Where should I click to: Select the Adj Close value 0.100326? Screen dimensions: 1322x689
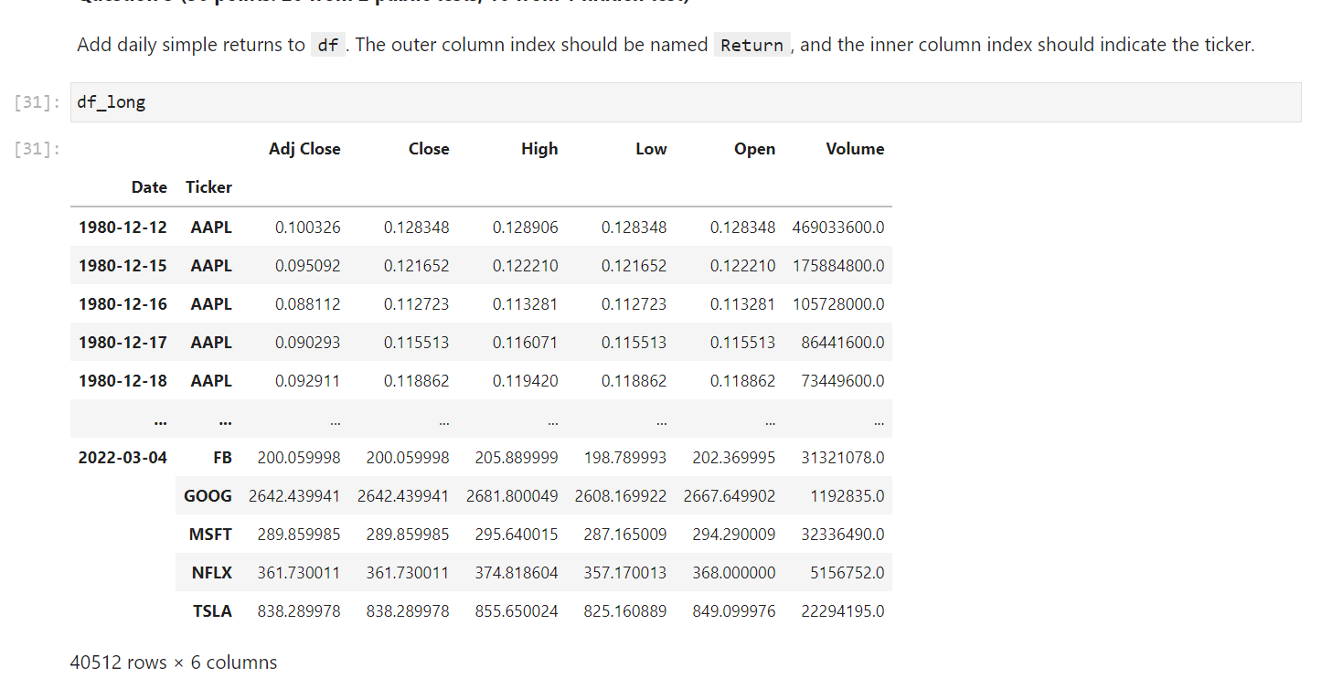tap(308, 228)
